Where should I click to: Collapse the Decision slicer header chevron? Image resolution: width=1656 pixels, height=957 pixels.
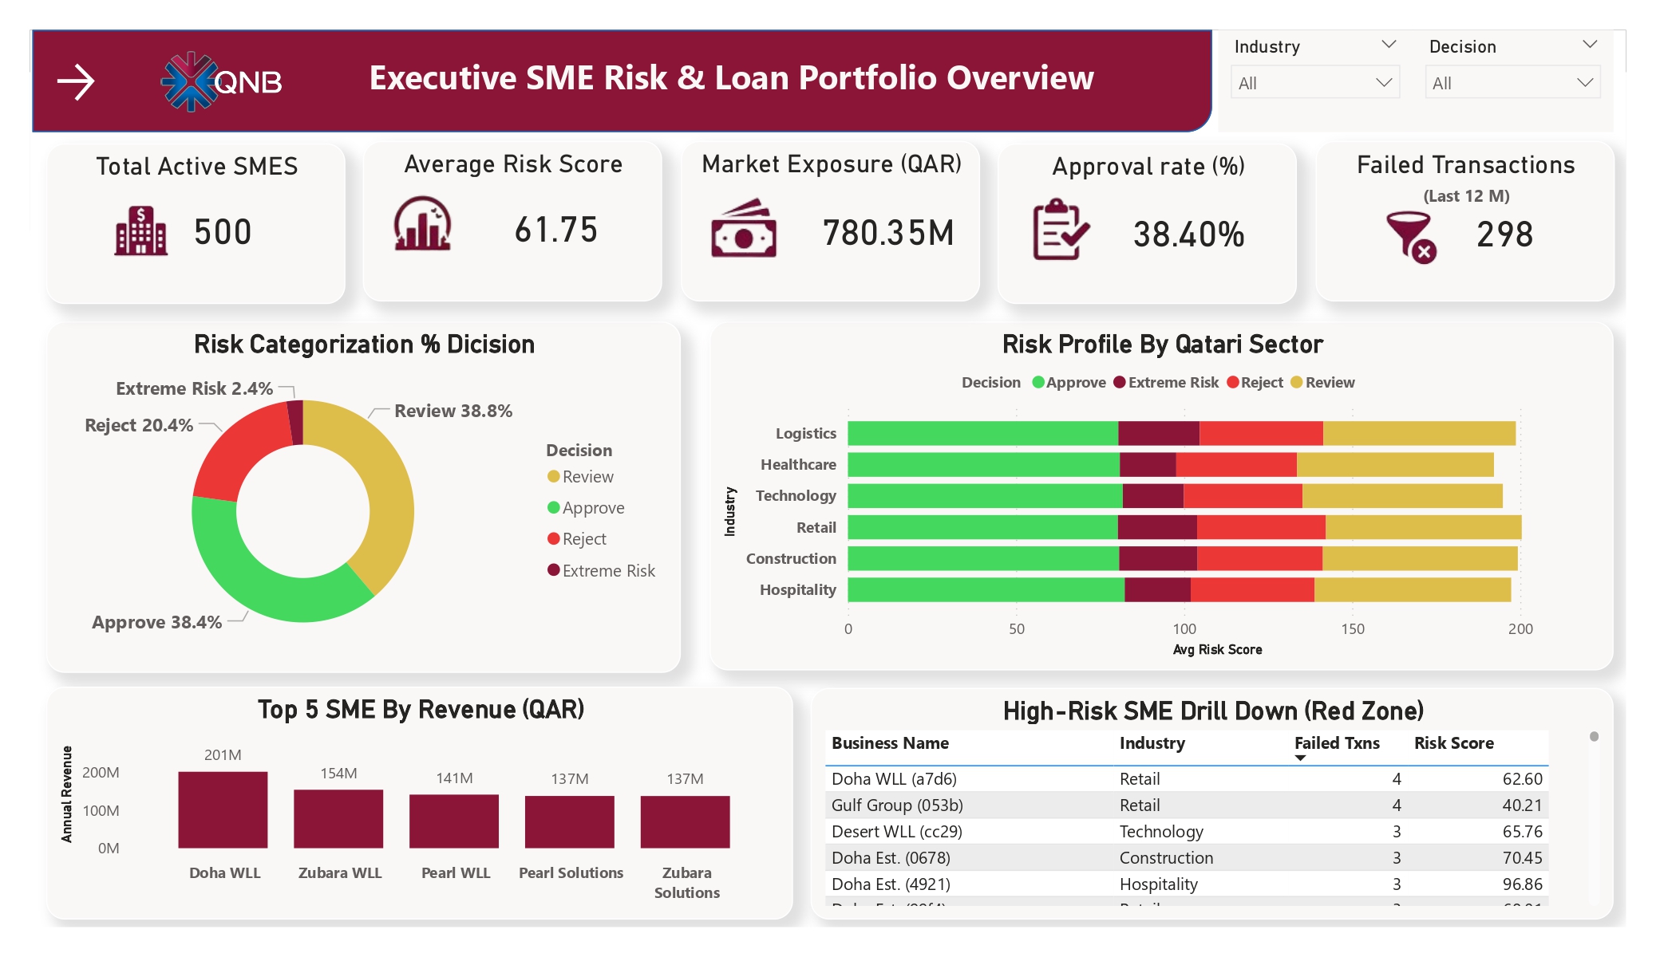point(1590,45)
